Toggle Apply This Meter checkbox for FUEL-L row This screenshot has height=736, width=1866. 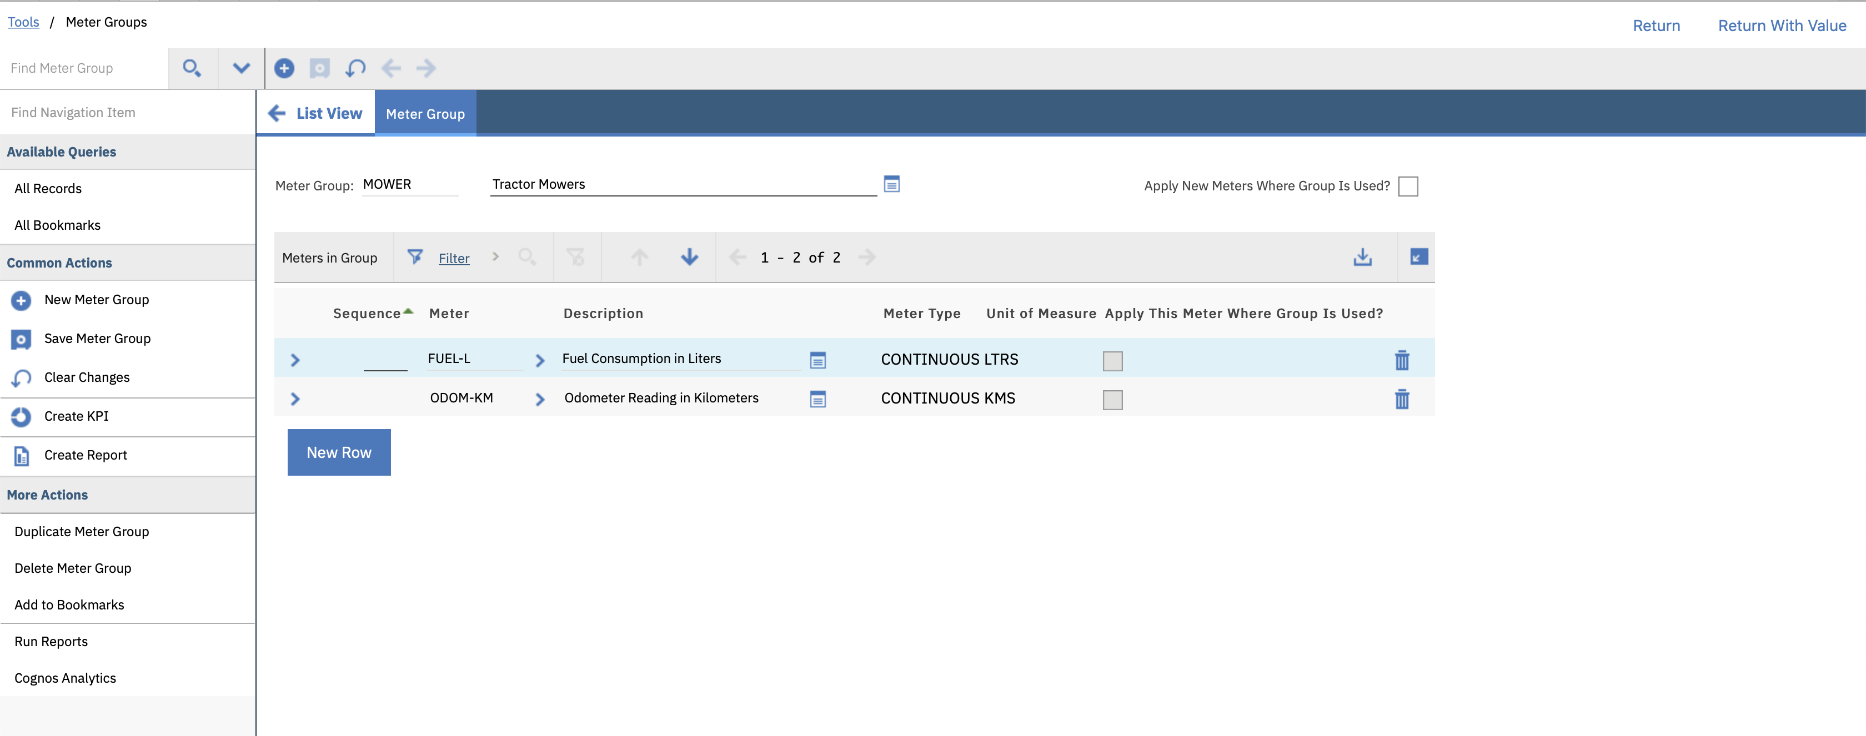tap(1112, 360)
